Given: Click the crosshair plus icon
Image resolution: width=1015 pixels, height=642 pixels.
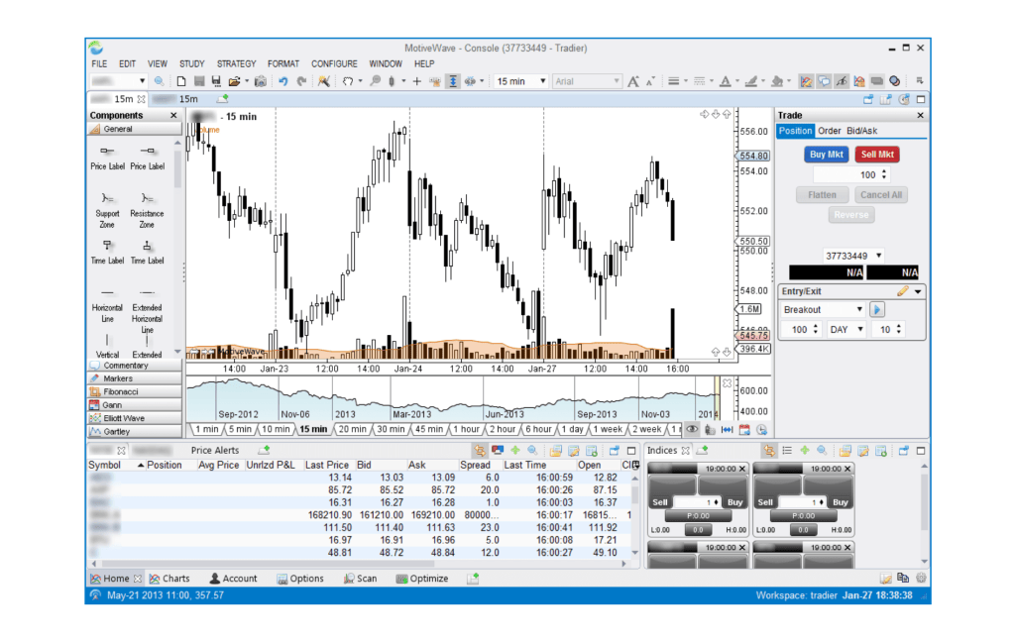Looking at the screenshot, I should [x=417, y=81].
